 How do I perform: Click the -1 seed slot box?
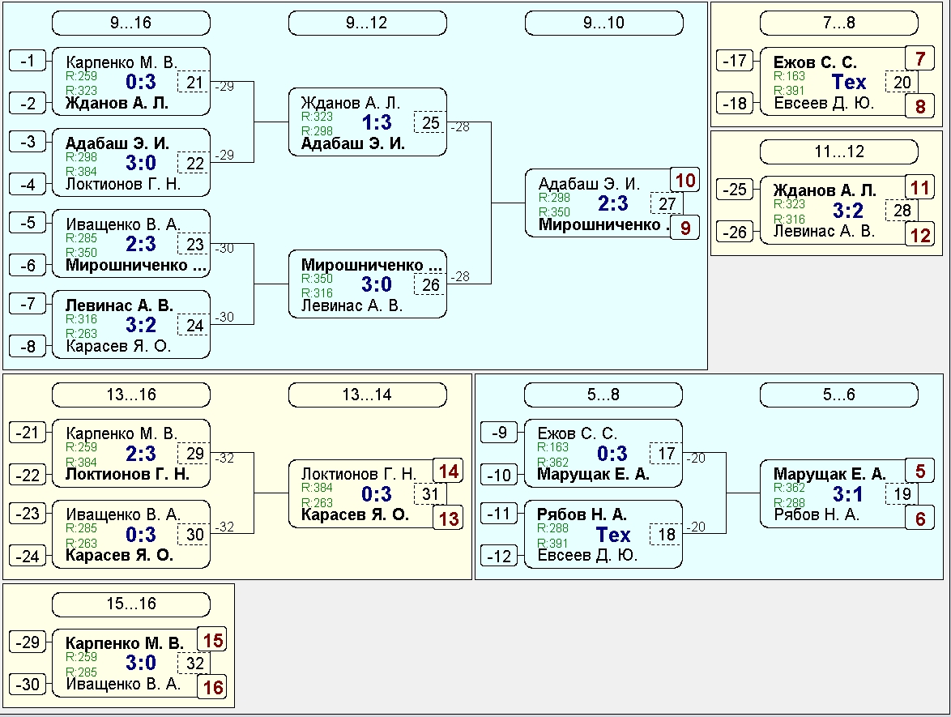pos(28,61)
